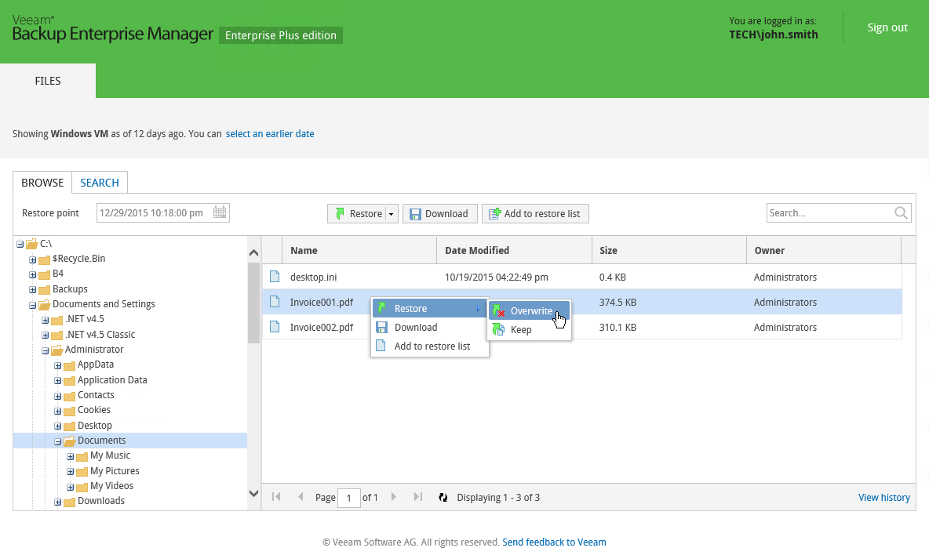Open View history link
The image size is (929, 555).
pos(884,498)
